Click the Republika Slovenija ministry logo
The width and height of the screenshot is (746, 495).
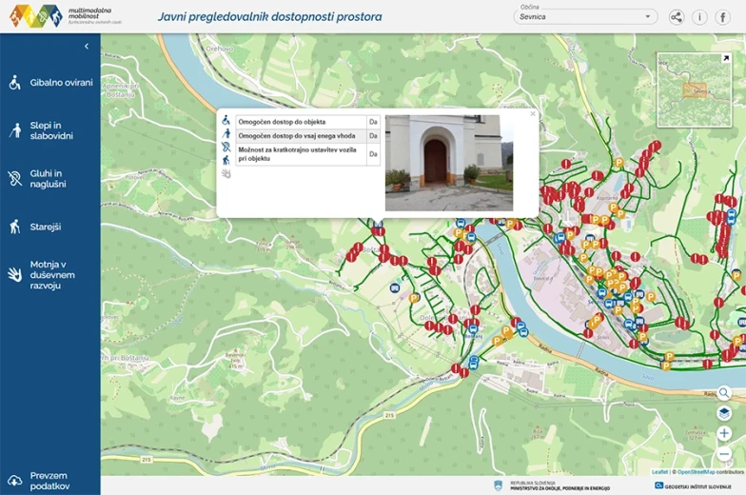click(x=552, y=485)
